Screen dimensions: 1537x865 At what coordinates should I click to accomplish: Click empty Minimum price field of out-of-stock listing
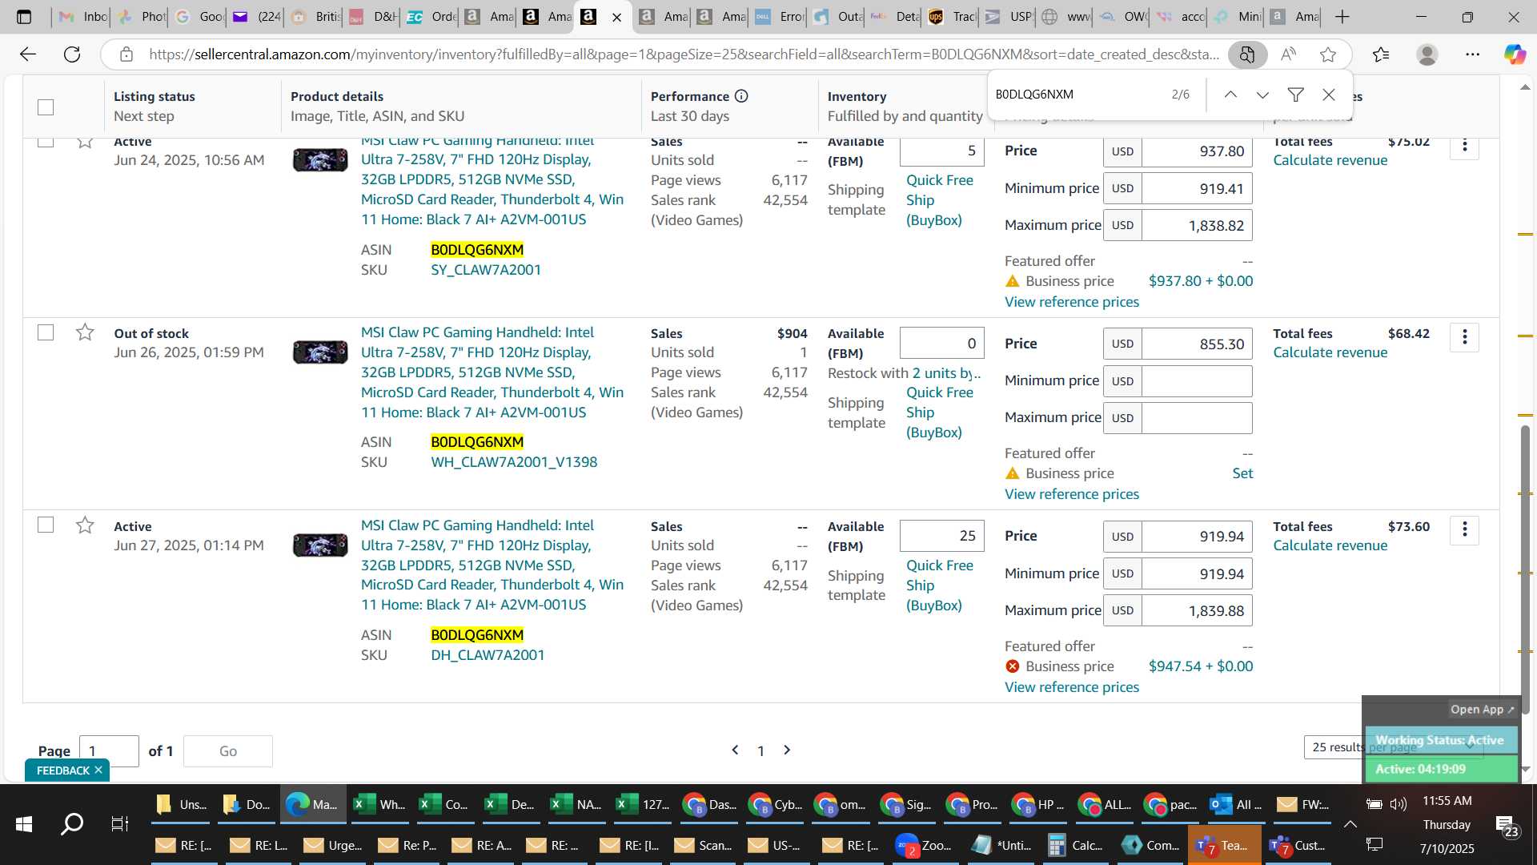click(1197, 381)
